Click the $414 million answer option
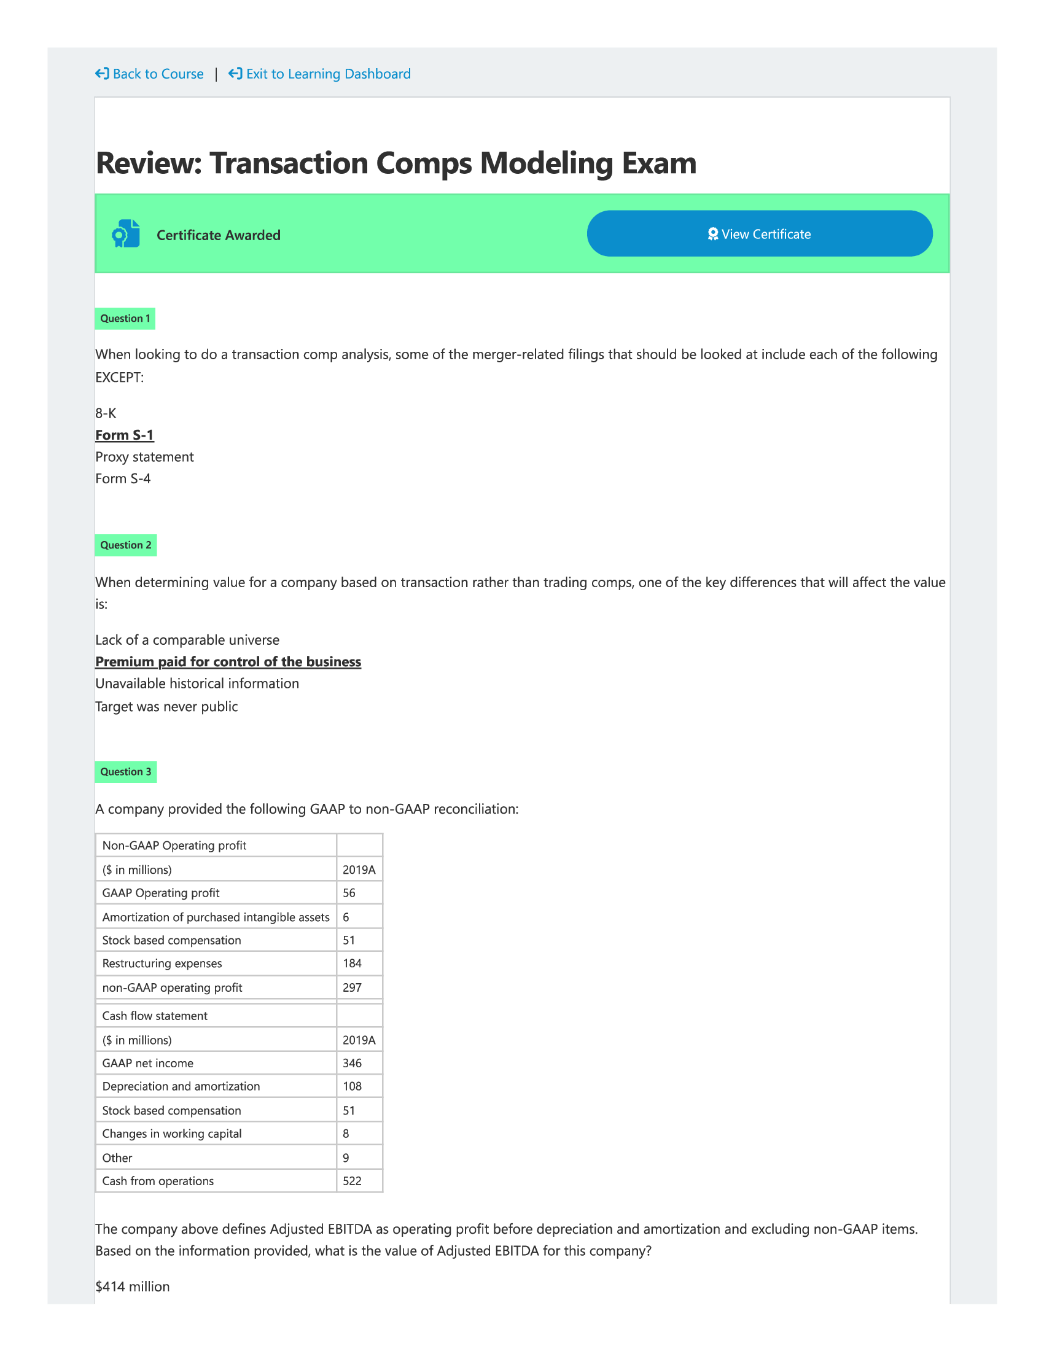The height and width of the screenshot is (1351, 1044). (x=133, y=1286)
